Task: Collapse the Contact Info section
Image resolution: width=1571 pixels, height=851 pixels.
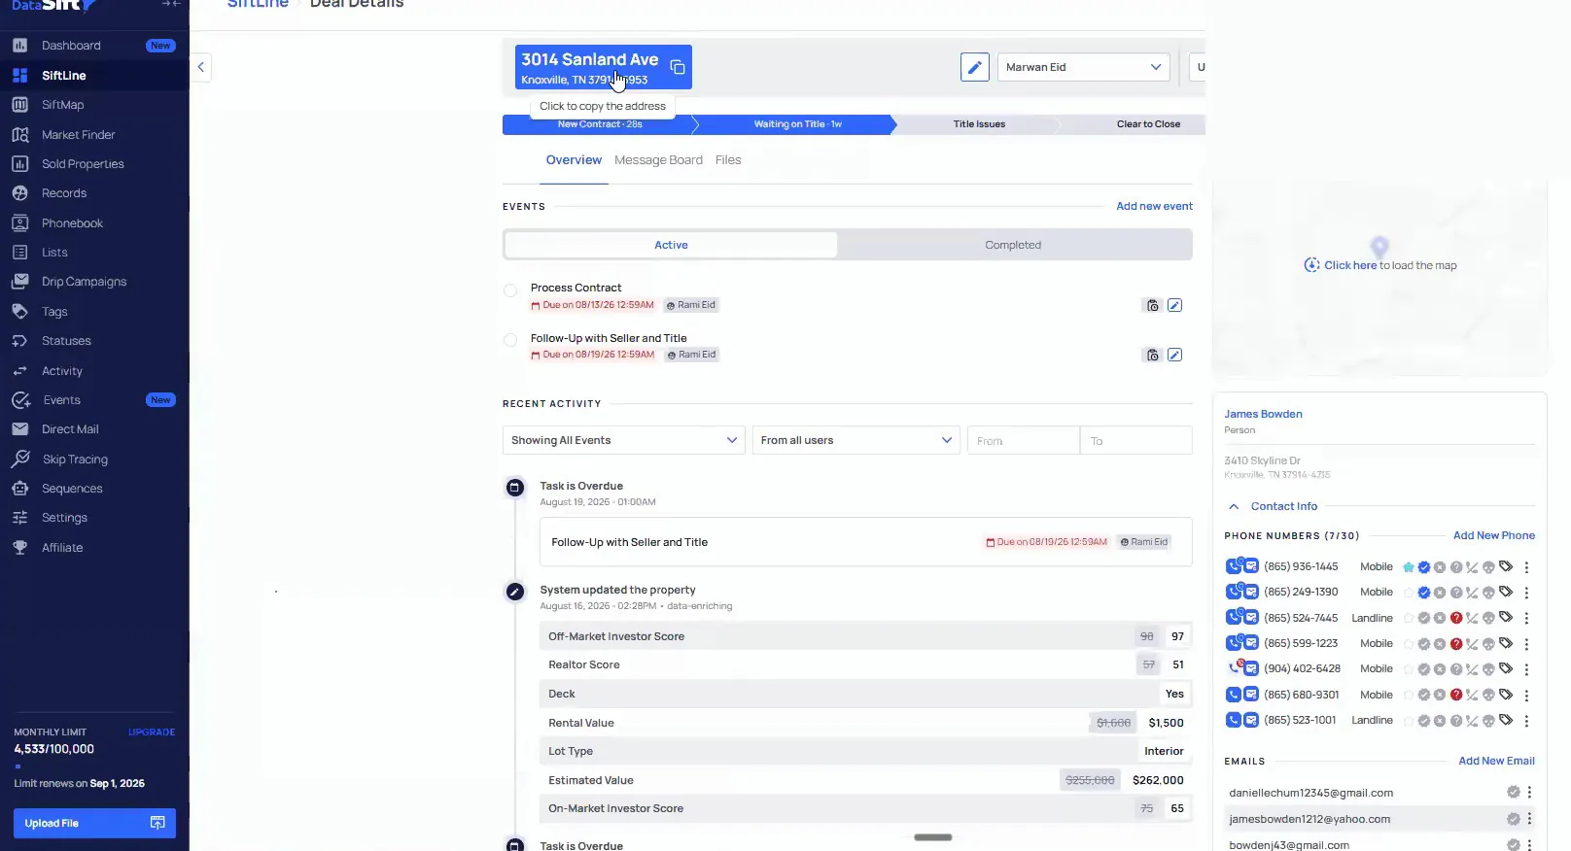Action: point(1234,506)
